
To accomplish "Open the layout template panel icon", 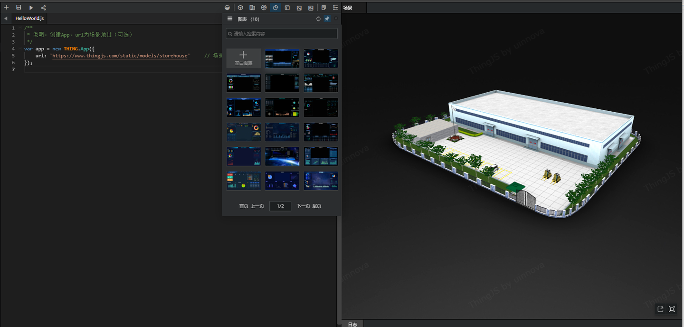I will coord(287,8).
